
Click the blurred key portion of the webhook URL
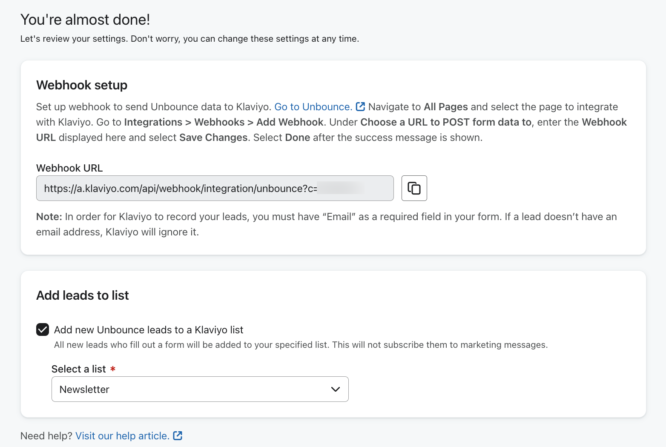click(x=340, y=188)
